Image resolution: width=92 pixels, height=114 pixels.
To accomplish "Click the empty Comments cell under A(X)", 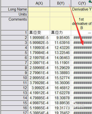I will click(39, 24).
